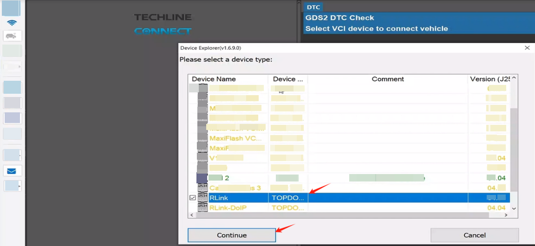Close the Device Explorer dialog

(527, 48)
